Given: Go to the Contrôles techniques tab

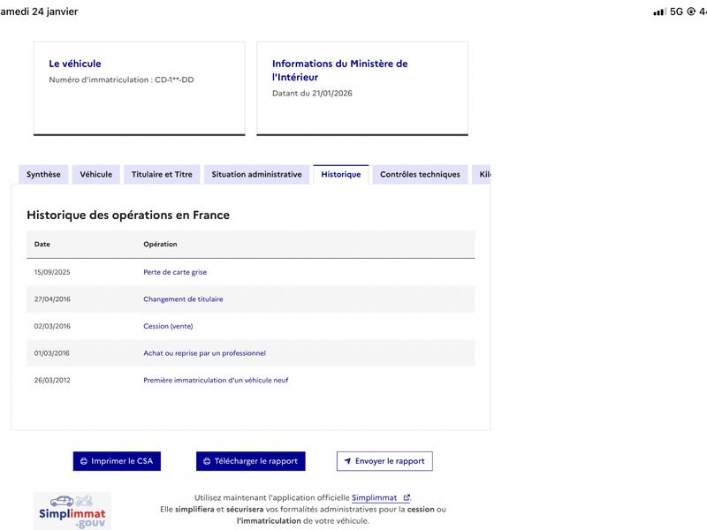Looking at the screenshot, I should point(420,175).
